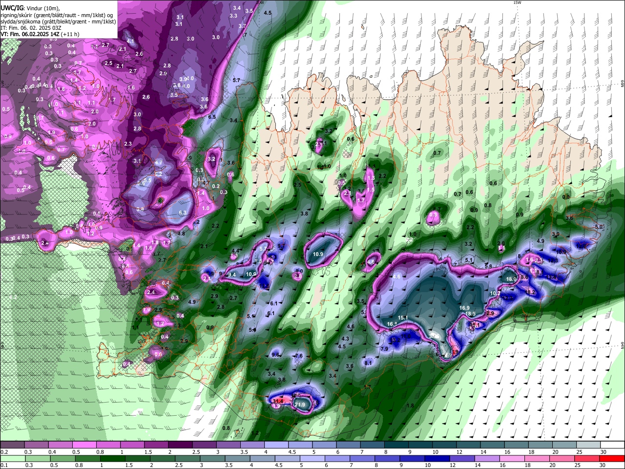
Task: Click the 2.4 value on the pink patch
Action: coord(151,292)
